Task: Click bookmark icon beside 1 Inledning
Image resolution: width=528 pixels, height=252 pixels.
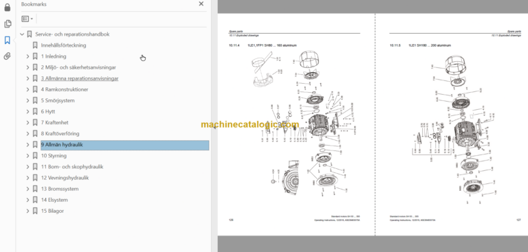Action: pos(35,56)
